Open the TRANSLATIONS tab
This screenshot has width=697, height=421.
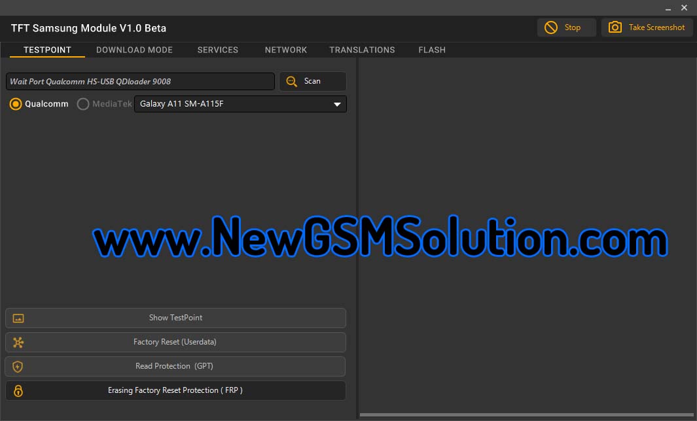(362, 50)
